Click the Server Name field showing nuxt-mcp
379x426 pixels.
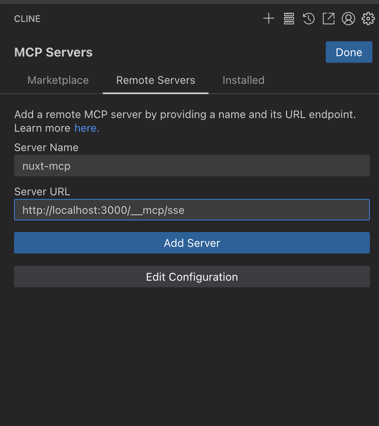point(192,165)
